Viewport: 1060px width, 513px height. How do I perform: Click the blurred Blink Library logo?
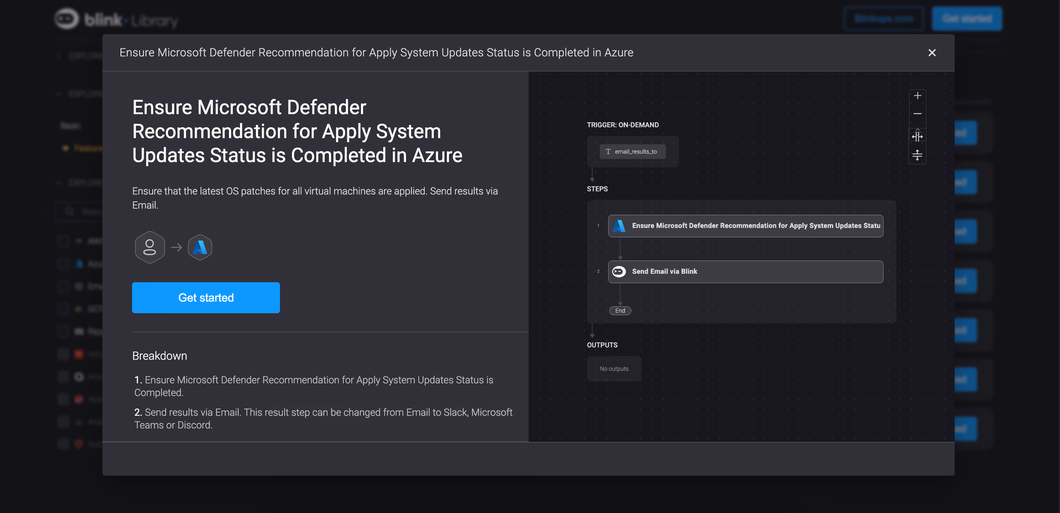[x=116, y=19]
